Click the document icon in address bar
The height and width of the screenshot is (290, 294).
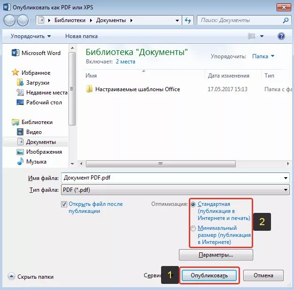click(x=41, y=20)
